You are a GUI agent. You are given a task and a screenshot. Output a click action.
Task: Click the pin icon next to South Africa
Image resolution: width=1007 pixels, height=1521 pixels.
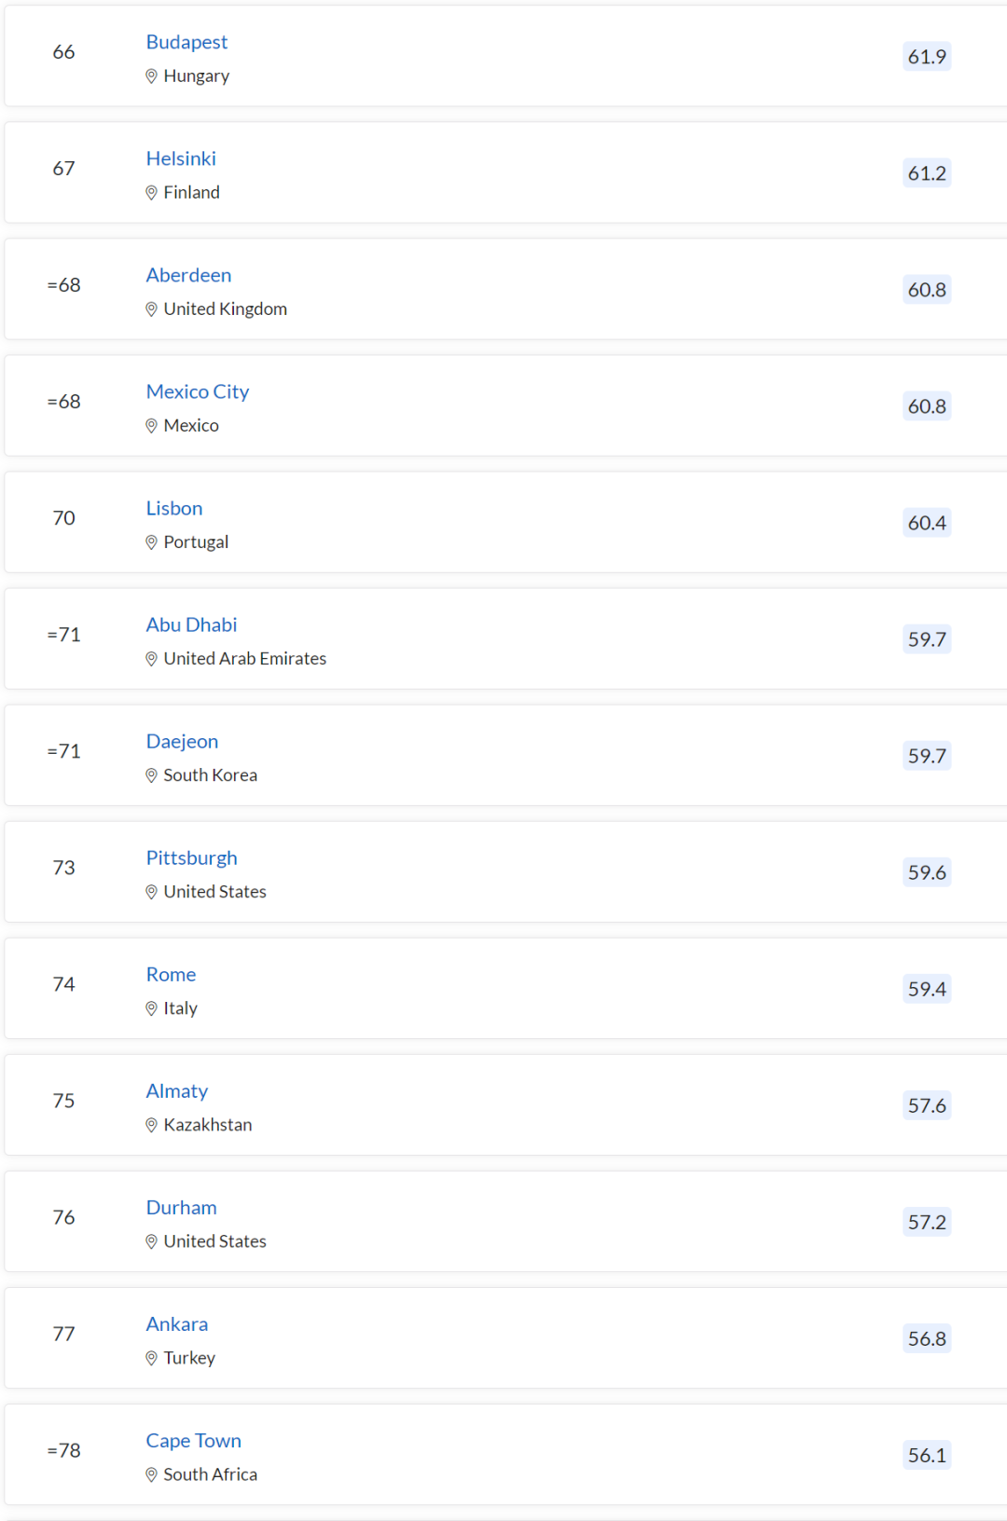[x=151, y=1474]
